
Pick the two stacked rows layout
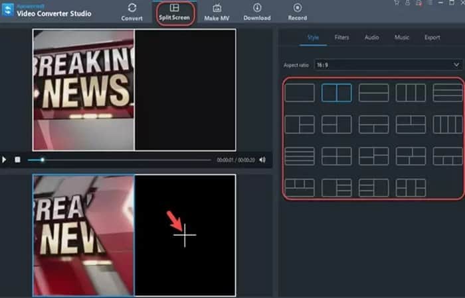click(x=373, y=93)
